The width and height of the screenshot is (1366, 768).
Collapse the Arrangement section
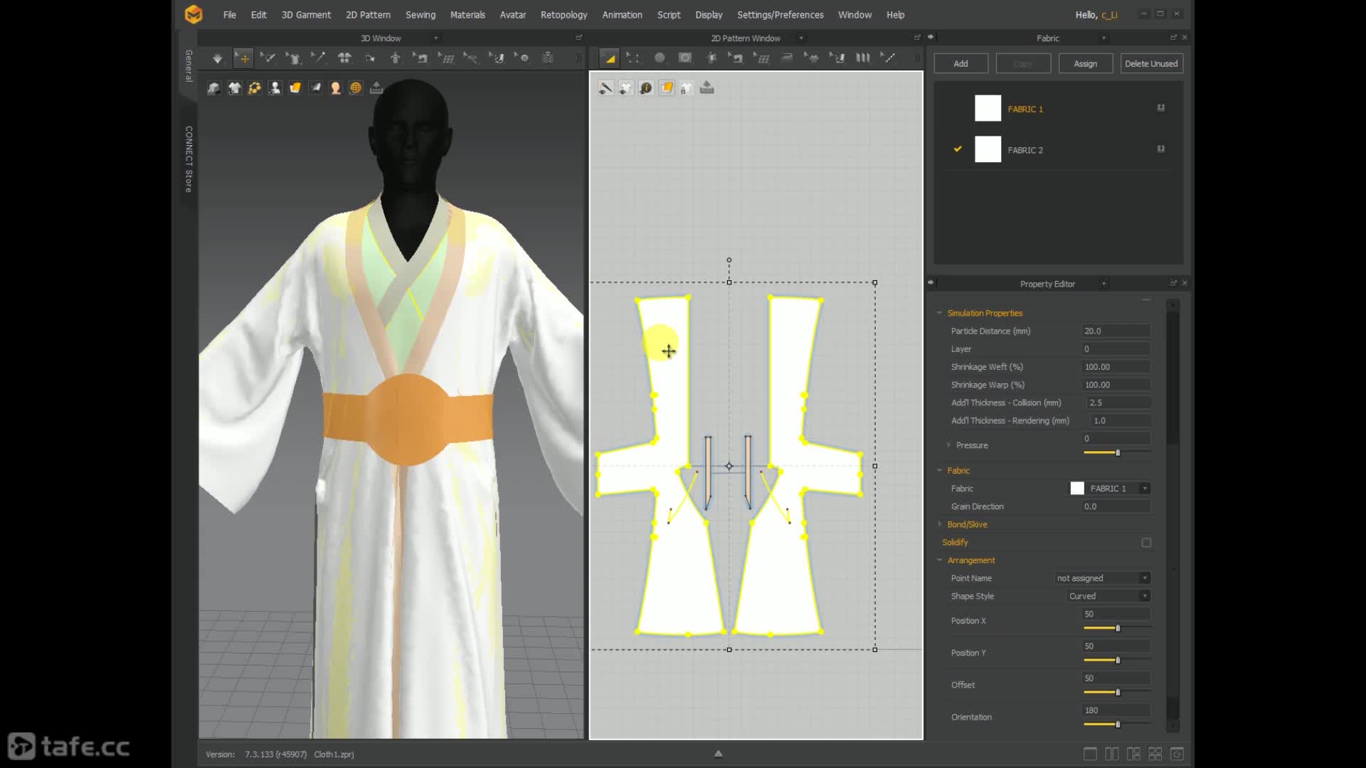click(939, 560)
